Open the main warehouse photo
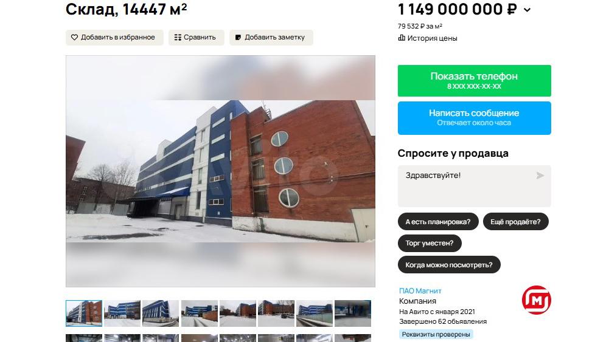Viewport: 609px width, 342px height. (x=220, y=171)
